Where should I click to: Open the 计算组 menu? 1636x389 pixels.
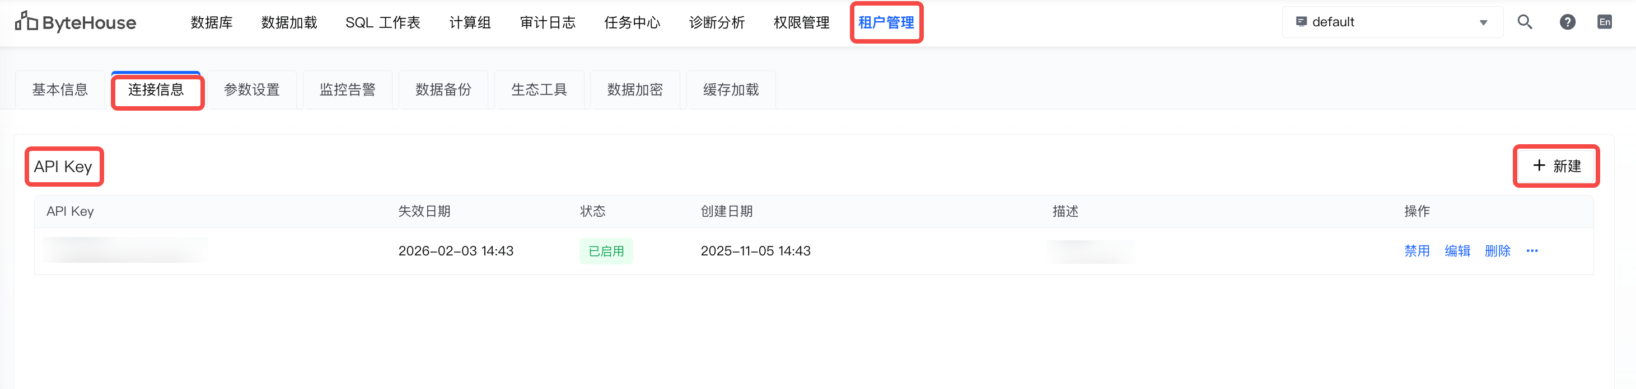470,23
